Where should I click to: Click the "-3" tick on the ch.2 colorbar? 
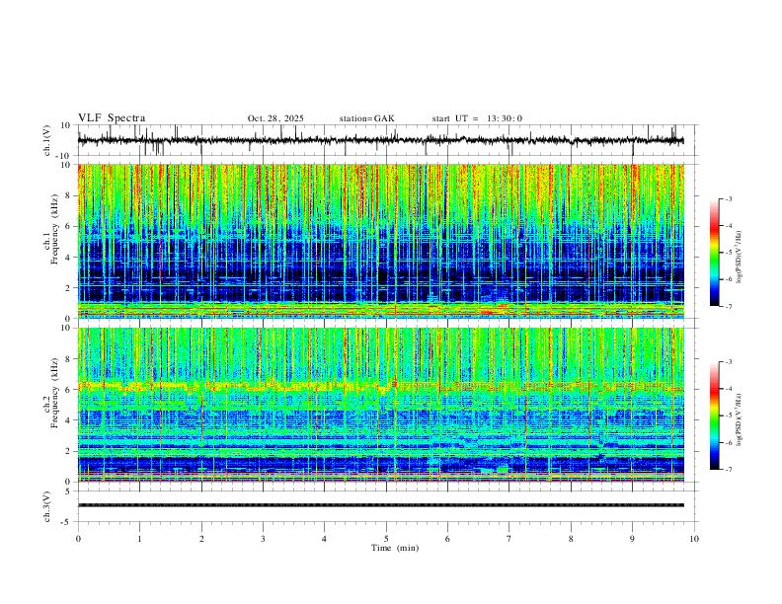coord(728,362)
